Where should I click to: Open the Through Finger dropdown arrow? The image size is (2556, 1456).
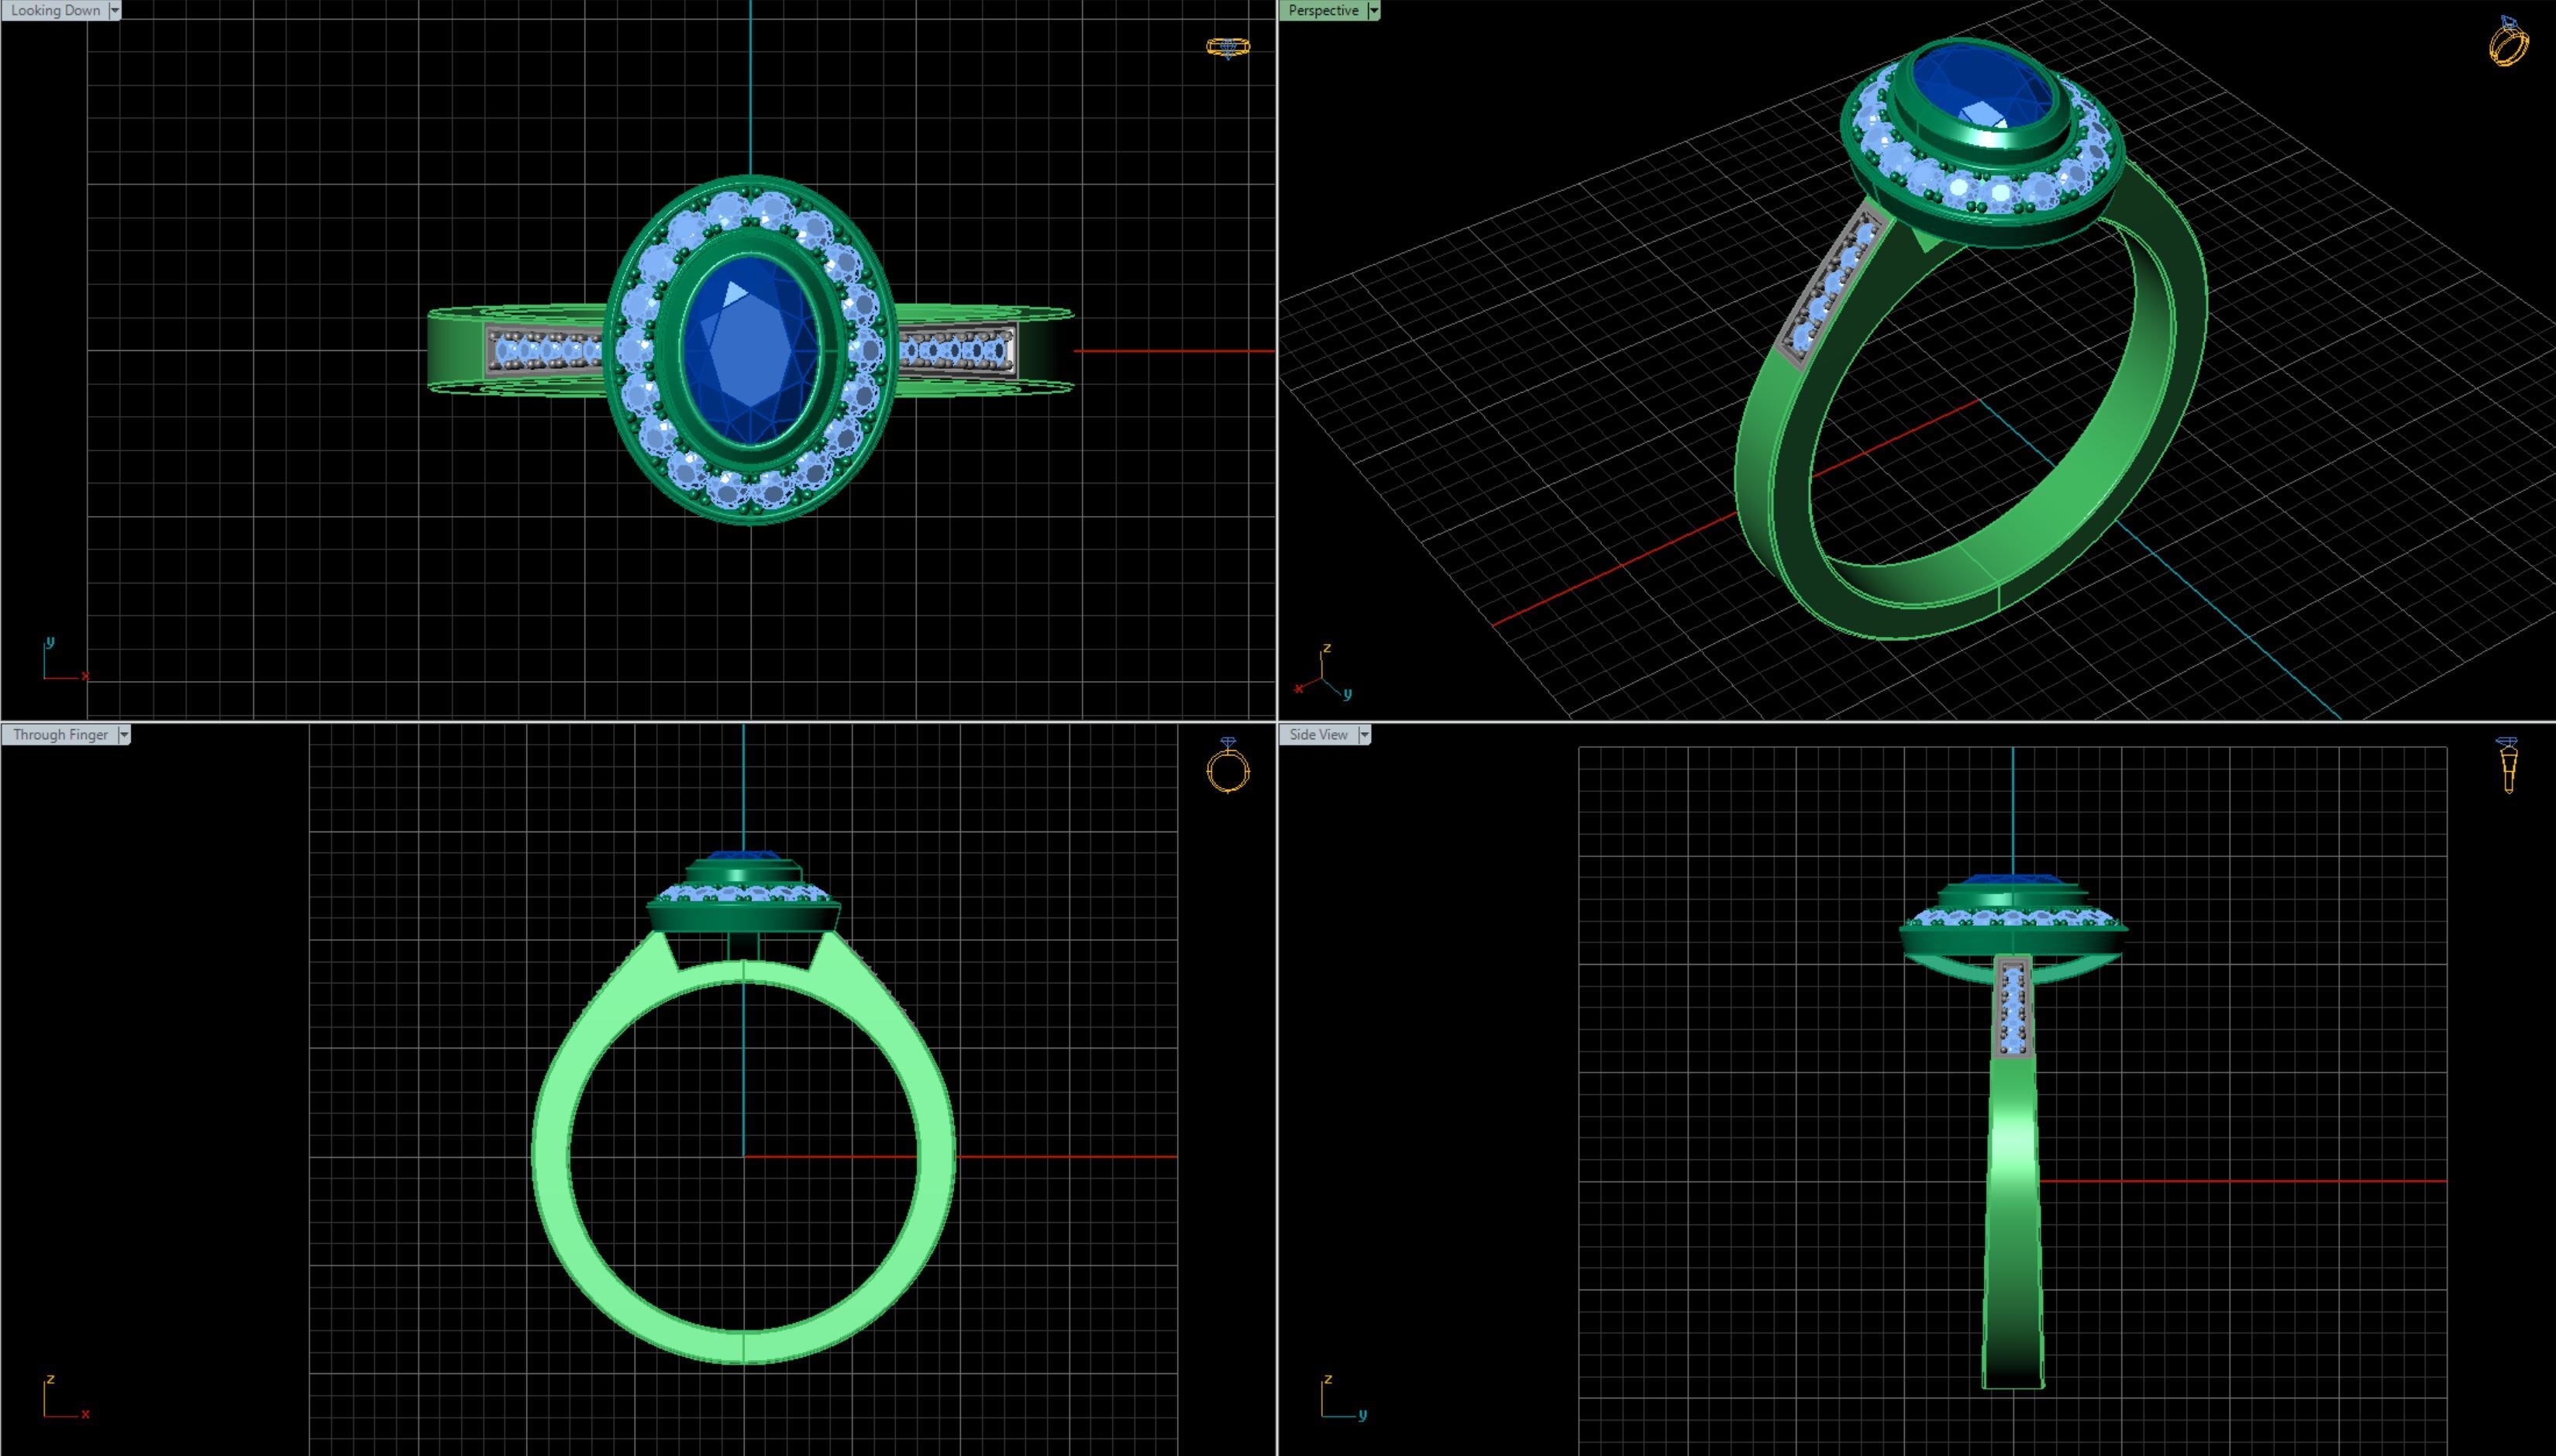[x=124, y=734]
